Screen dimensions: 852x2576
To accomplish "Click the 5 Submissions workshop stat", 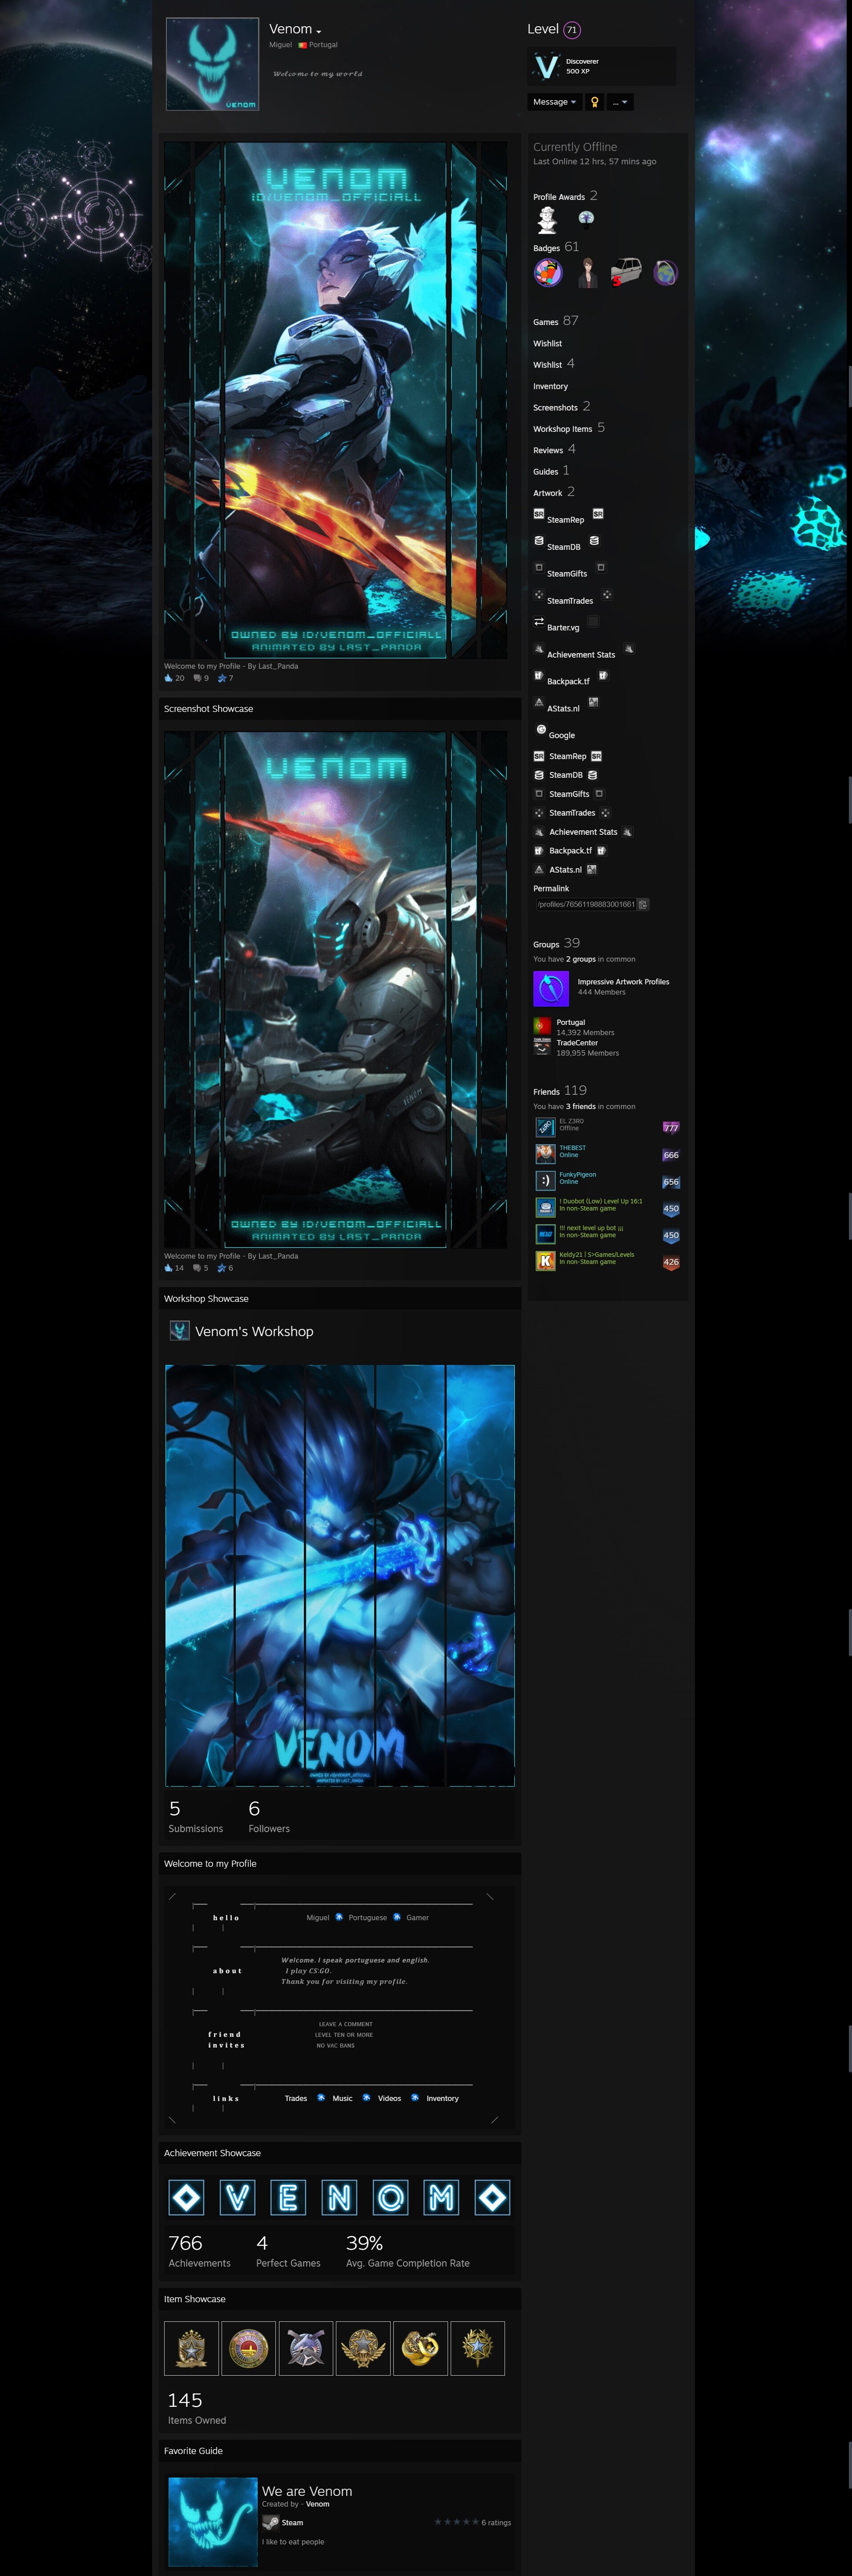I will pyautogui.click(x=196, y=1817).
